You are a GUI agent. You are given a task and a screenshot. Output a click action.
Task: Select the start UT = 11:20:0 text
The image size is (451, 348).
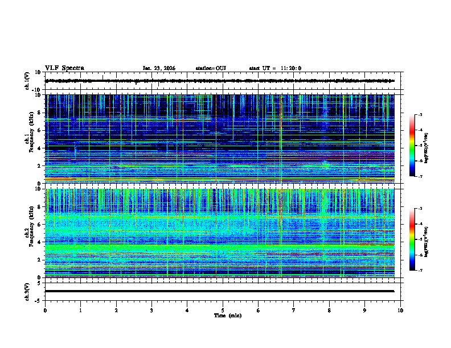tap(275, 68)
